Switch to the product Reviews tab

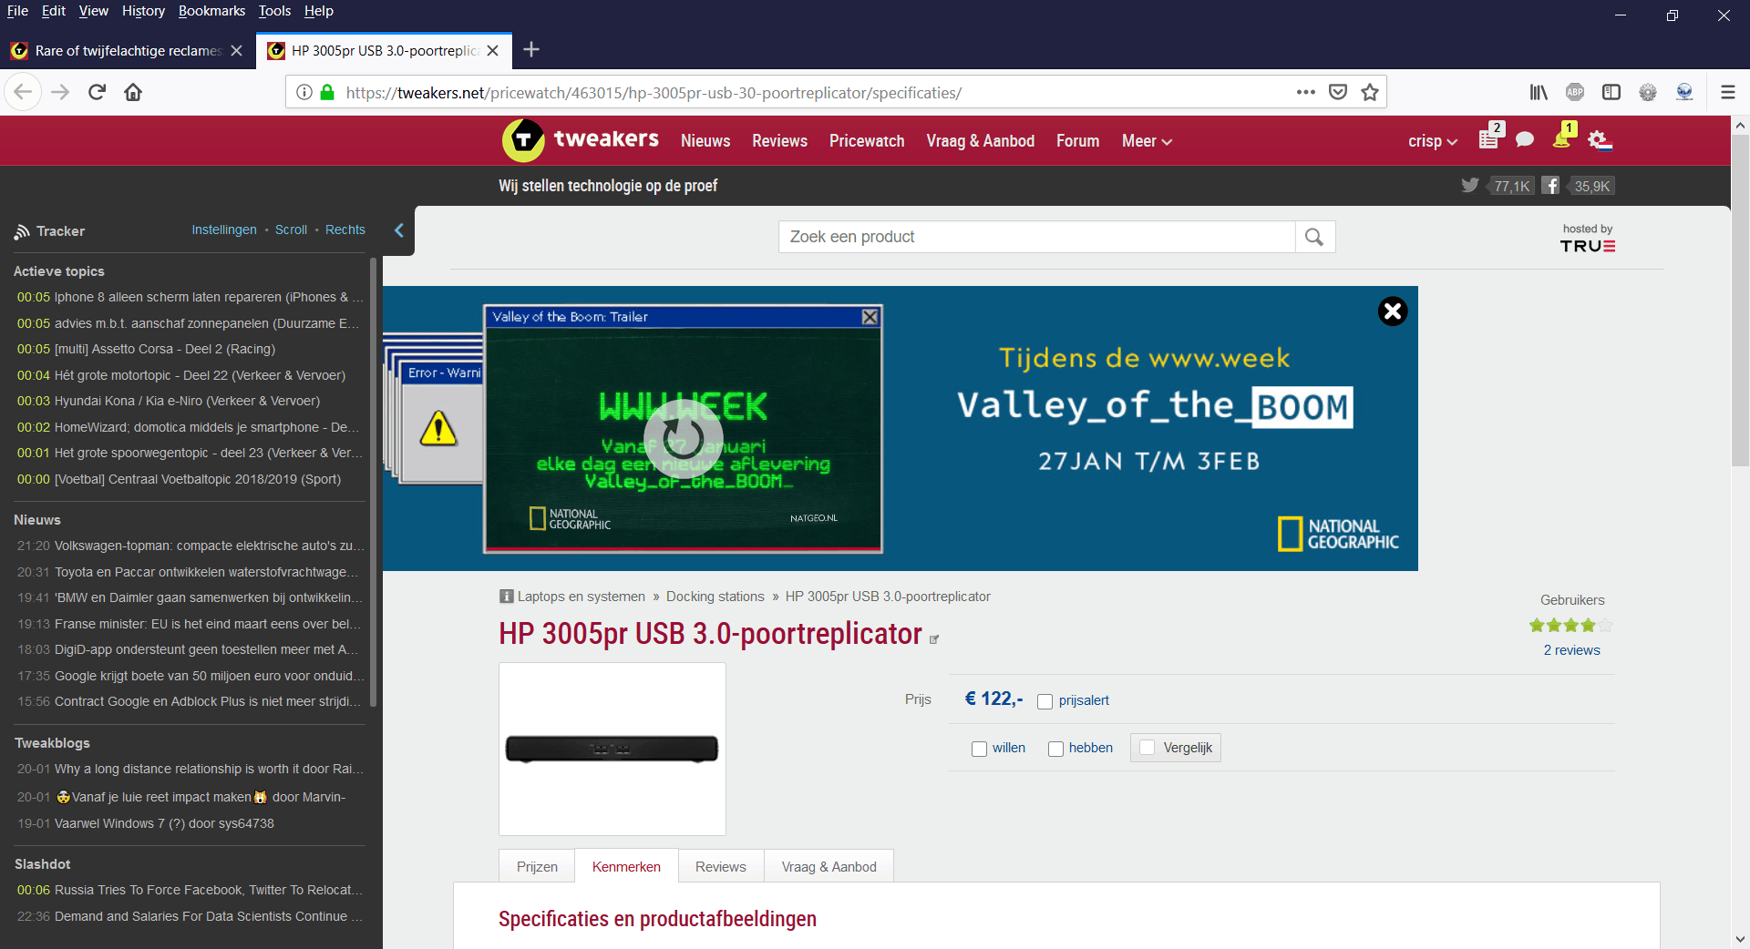click(721, 866)
